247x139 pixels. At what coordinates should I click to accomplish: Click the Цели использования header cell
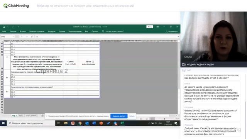[89, 63]
